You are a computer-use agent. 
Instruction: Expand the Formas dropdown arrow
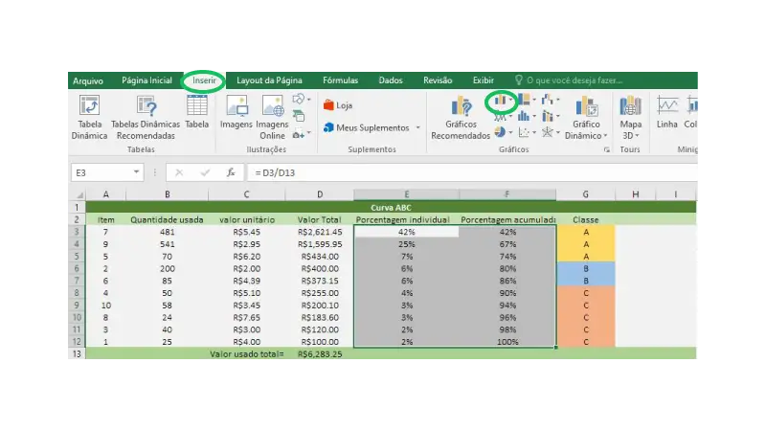[308, 100]
